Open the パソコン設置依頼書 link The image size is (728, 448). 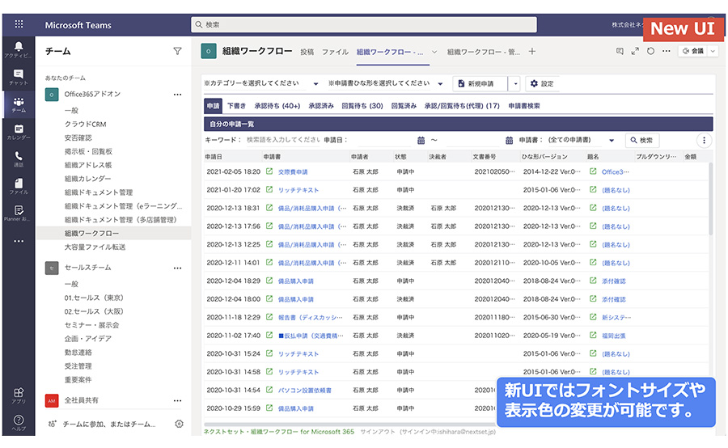[x=305, y=391]
